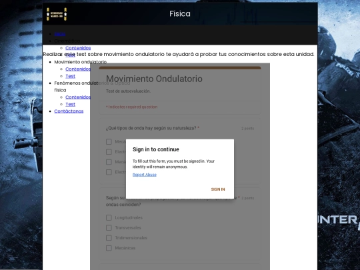360x270 pixels.
Task: Open Contenidos link under Fenómenos ondulatorios
Action: pyautogui.click(x=78, y=97)
